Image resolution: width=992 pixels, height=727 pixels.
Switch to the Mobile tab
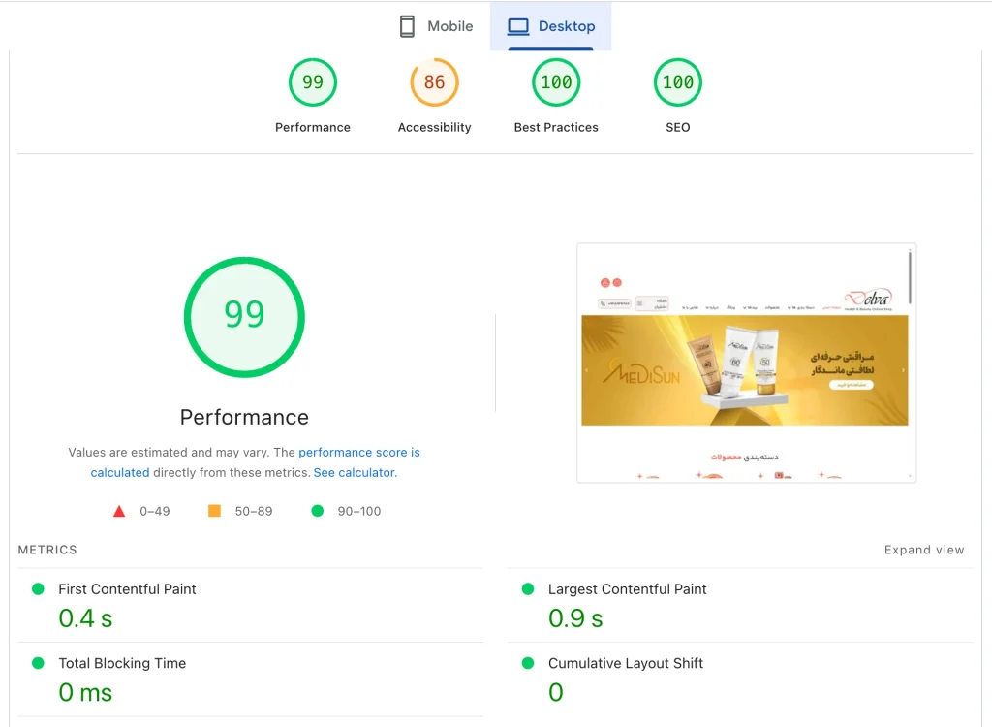coord(437,26)
